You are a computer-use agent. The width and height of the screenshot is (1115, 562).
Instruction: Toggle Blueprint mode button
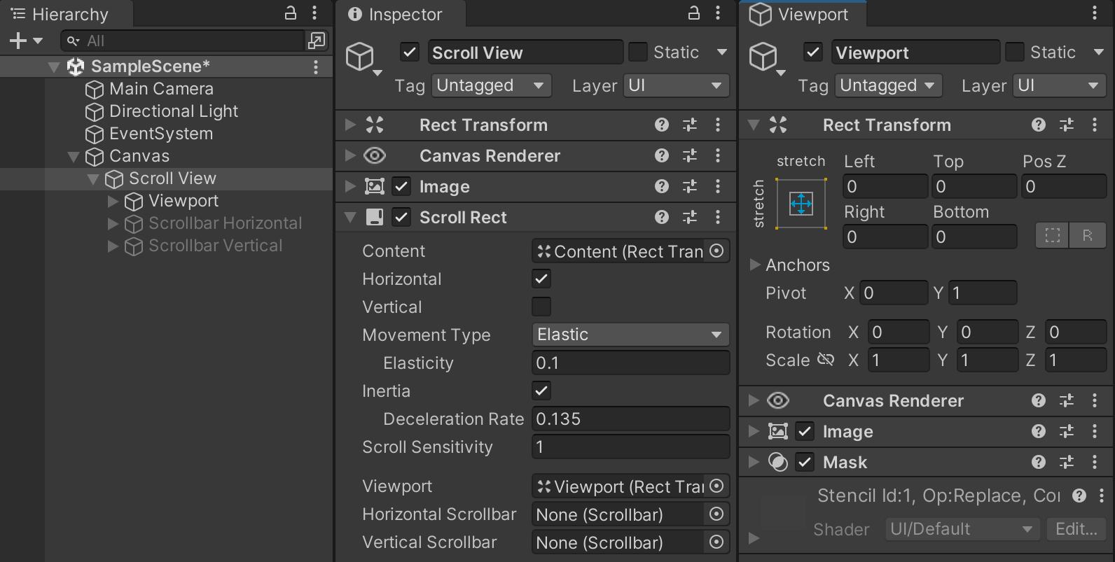(1053, 235)
